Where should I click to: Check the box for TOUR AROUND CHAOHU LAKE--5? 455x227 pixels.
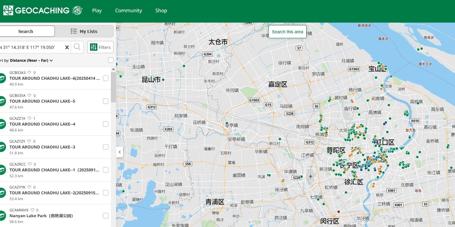[105, 101]
